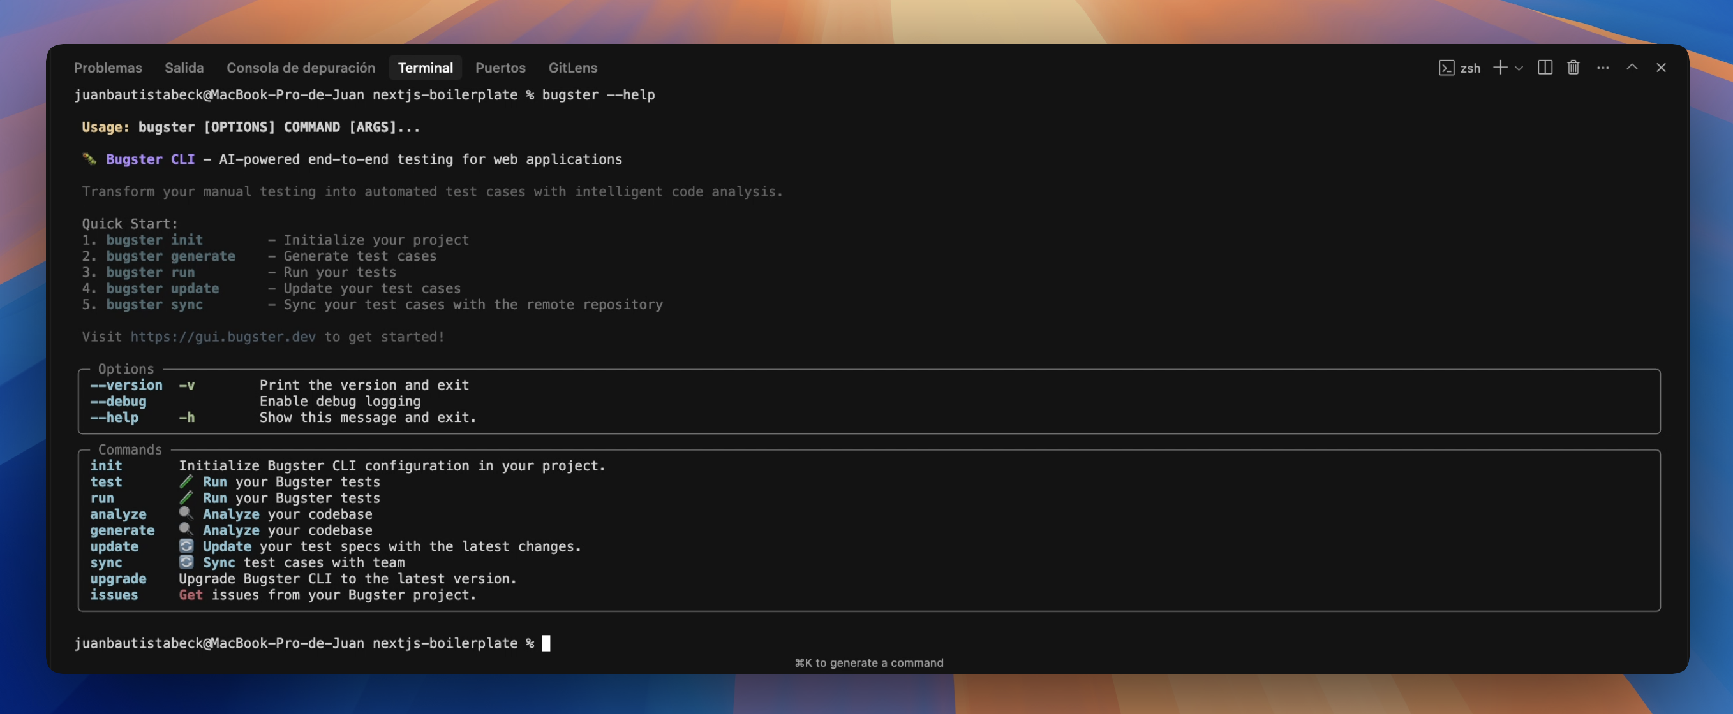Click the '-h' short flag

186,417
